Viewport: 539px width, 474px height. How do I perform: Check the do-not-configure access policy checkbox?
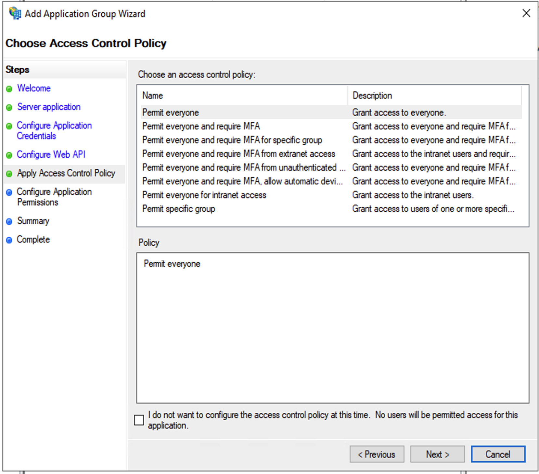pos(139,420)
